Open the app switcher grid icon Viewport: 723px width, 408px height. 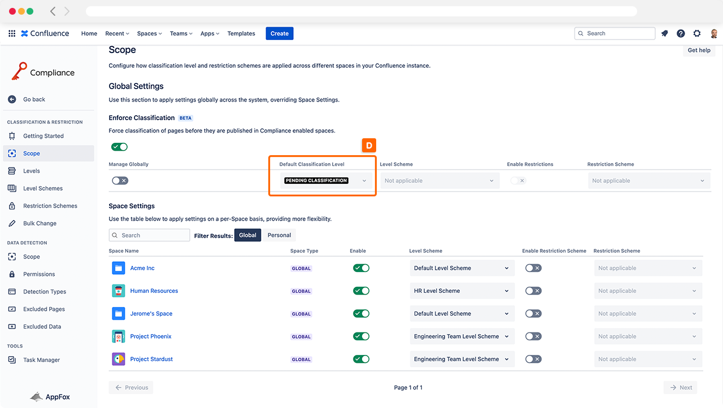12,33
